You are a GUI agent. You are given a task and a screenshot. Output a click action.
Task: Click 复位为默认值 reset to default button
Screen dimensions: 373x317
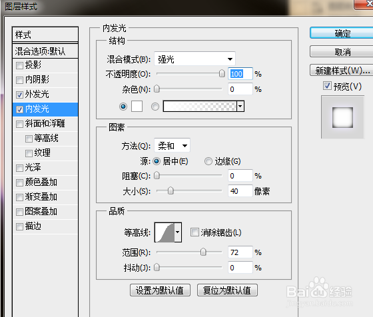(227, 290)
